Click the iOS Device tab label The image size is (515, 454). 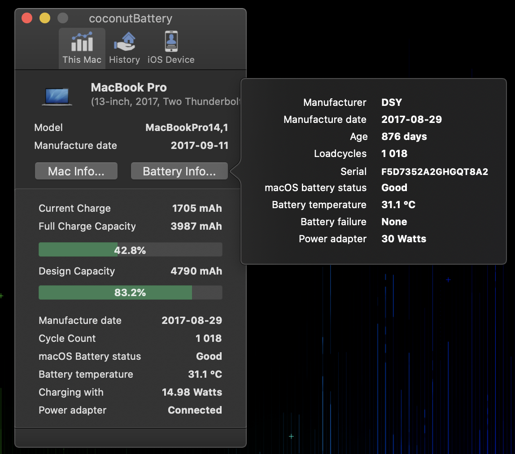[171, 60]
